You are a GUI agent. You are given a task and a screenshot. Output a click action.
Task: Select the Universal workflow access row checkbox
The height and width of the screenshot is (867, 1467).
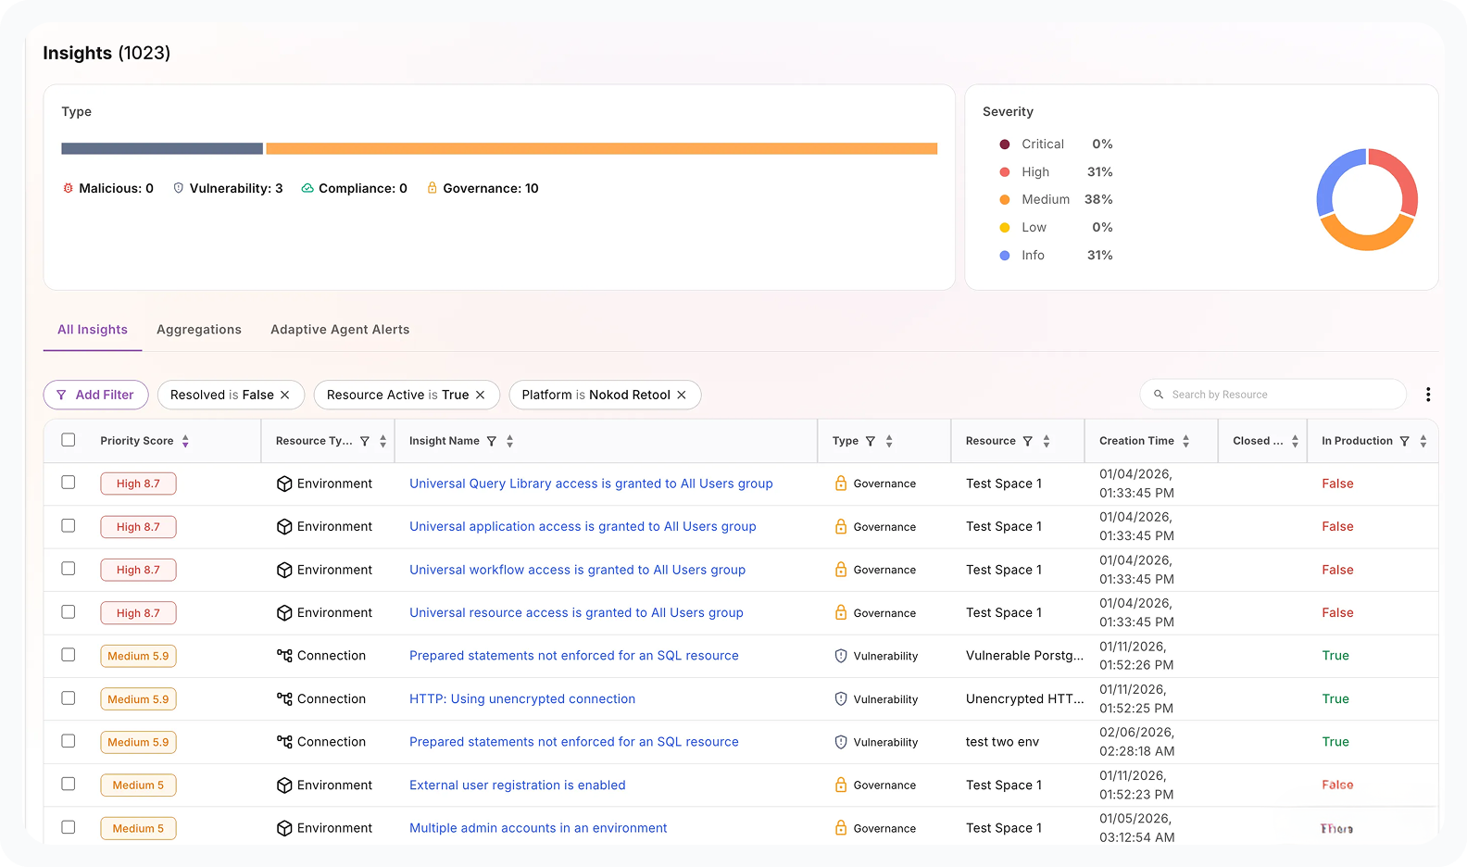click(69, 569)
